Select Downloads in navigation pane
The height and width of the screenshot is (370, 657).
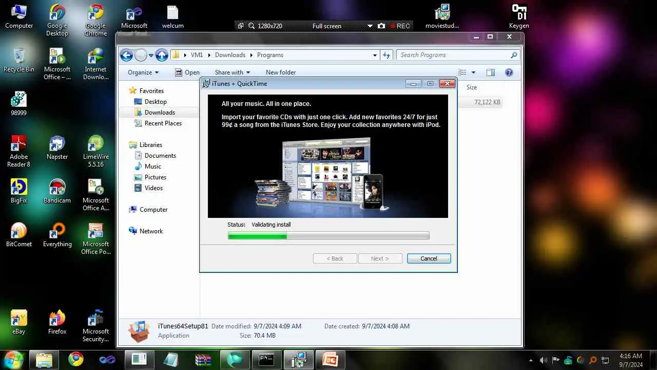154,113
